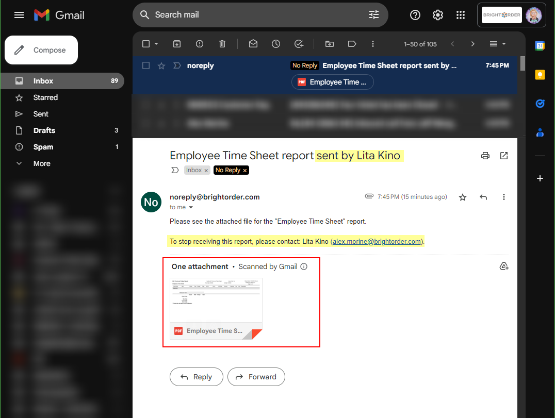Open Google Keep side panel icon
Viewport: 555px width, 418px height.
[540, 75]
